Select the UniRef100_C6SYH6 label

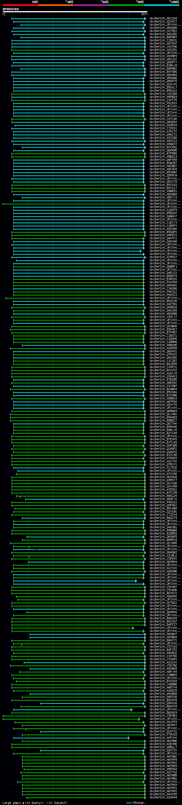pyautogui.click(x=163, y=47)
